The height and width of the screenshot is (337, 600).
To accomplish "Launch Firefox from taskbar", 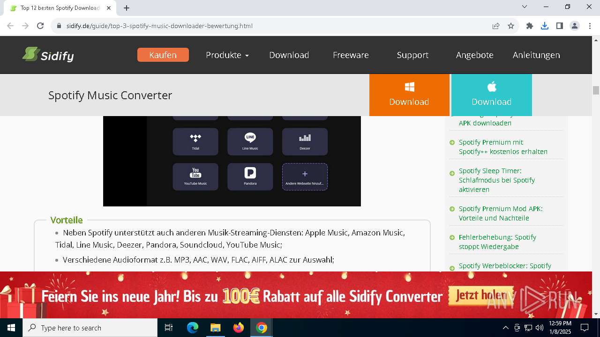I will (x=239, y=328).
